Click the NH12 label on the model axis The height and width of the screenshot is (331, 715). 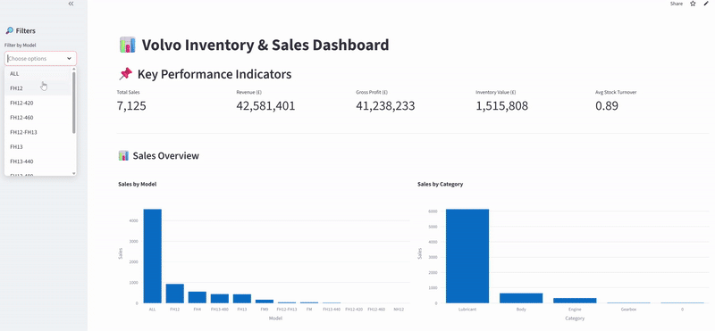(x=399, y=310)
